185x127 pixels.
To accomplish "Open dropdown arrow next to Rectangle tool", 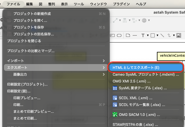I will pyautogui.click(x=157, y=35).
